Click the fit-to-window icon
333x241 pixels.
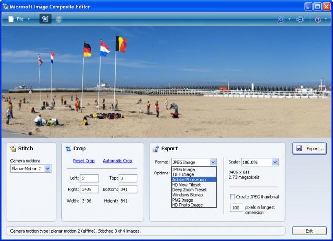pyautogui.click(x=300, y=20)
